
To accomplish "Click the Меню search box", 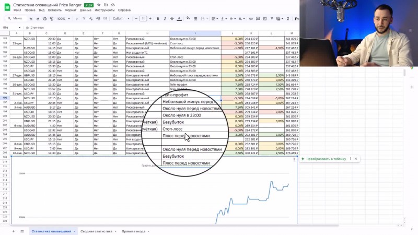I will click(16, 18).
